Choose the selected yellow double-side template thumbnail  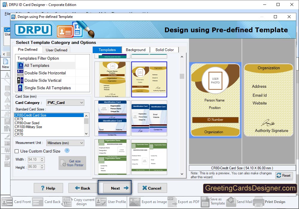pyautogui.click(x=149, y=79)
